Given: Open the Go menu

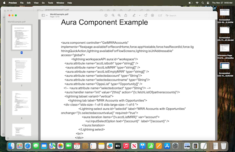Looking at the screenshot, I should point(43,3).
